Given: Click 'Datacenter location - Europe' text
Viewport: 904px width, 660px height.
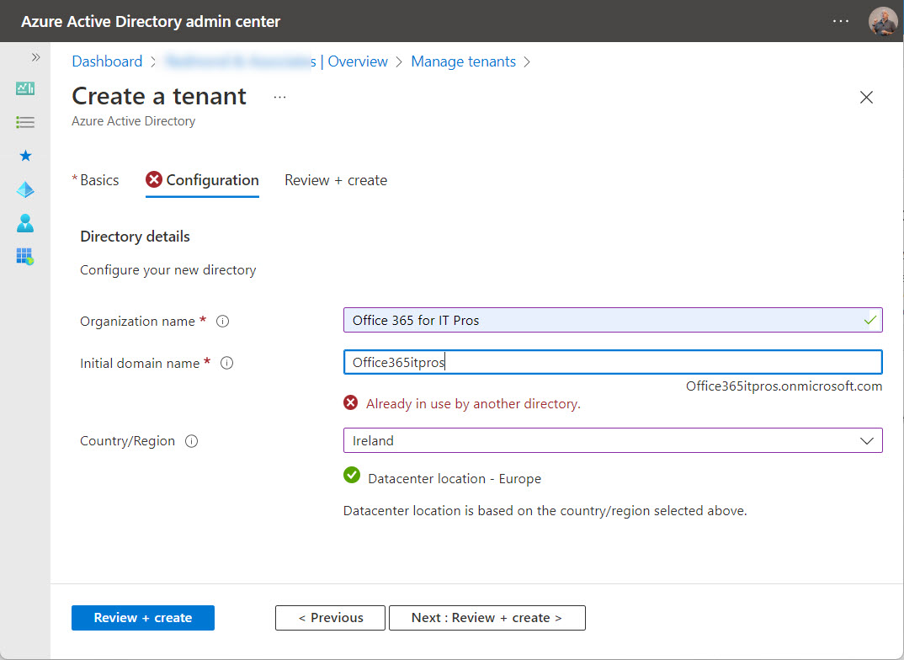Looking at the screenshot, I should tap(455, 479).
